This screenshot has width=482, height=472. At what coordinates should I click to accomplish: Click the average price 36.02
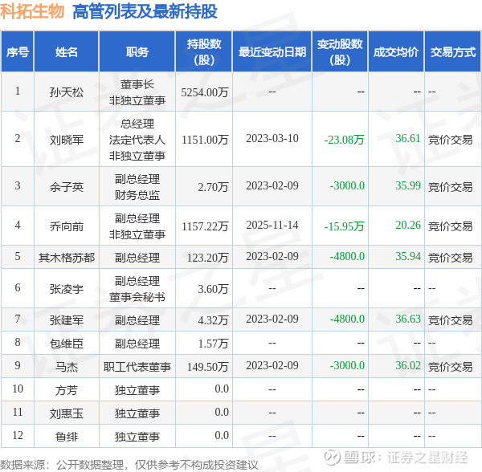408,365
